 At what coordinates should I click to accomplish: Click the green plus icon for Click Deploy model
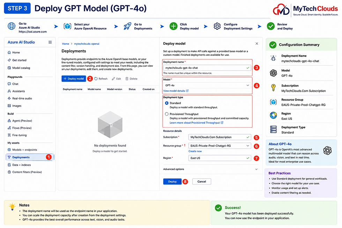(174, 26)
